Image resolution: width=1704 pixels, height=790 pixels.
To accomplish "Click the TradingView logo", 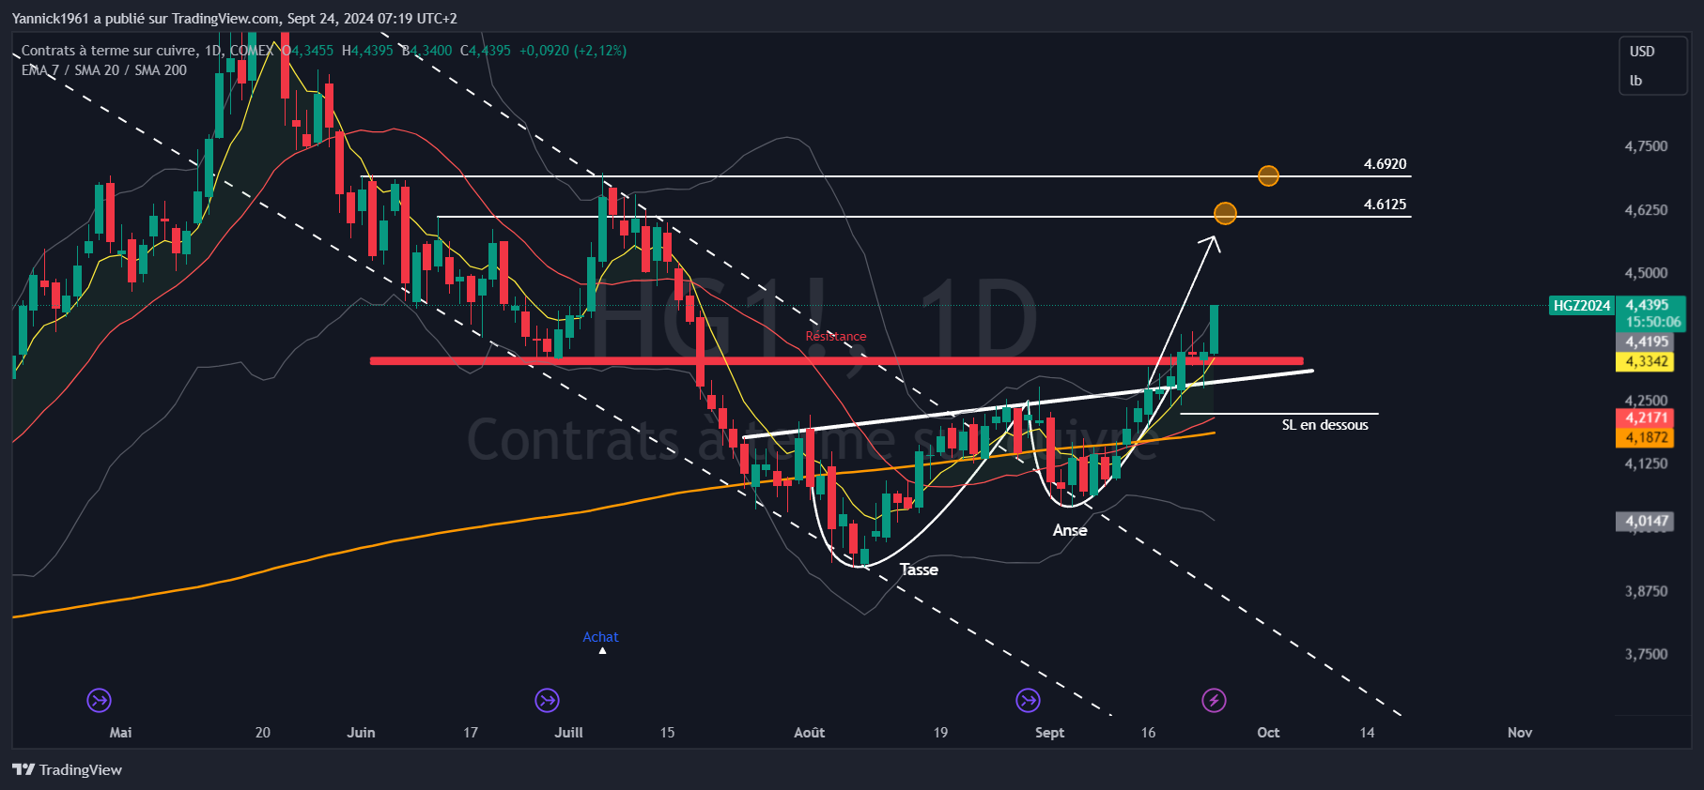I will pyautogui.click(x=68, y=770).
